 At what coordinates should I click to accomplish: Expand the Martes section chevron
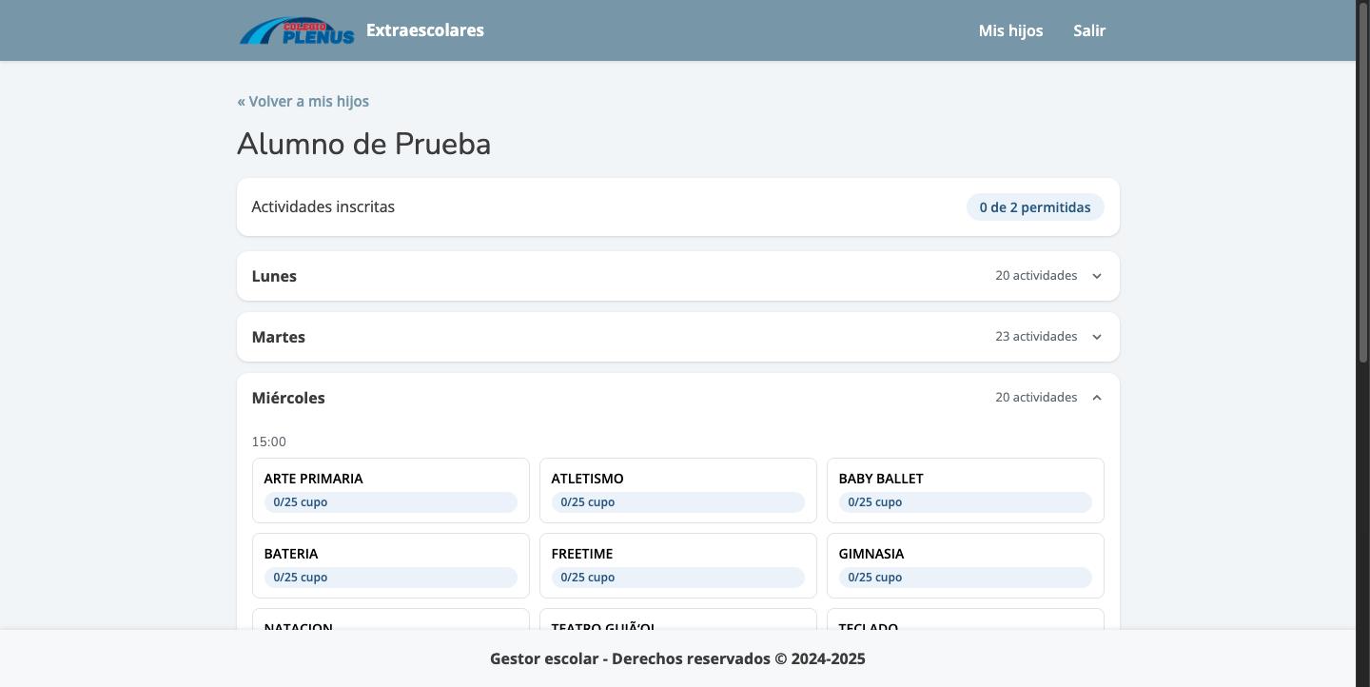pos(1097,337)
